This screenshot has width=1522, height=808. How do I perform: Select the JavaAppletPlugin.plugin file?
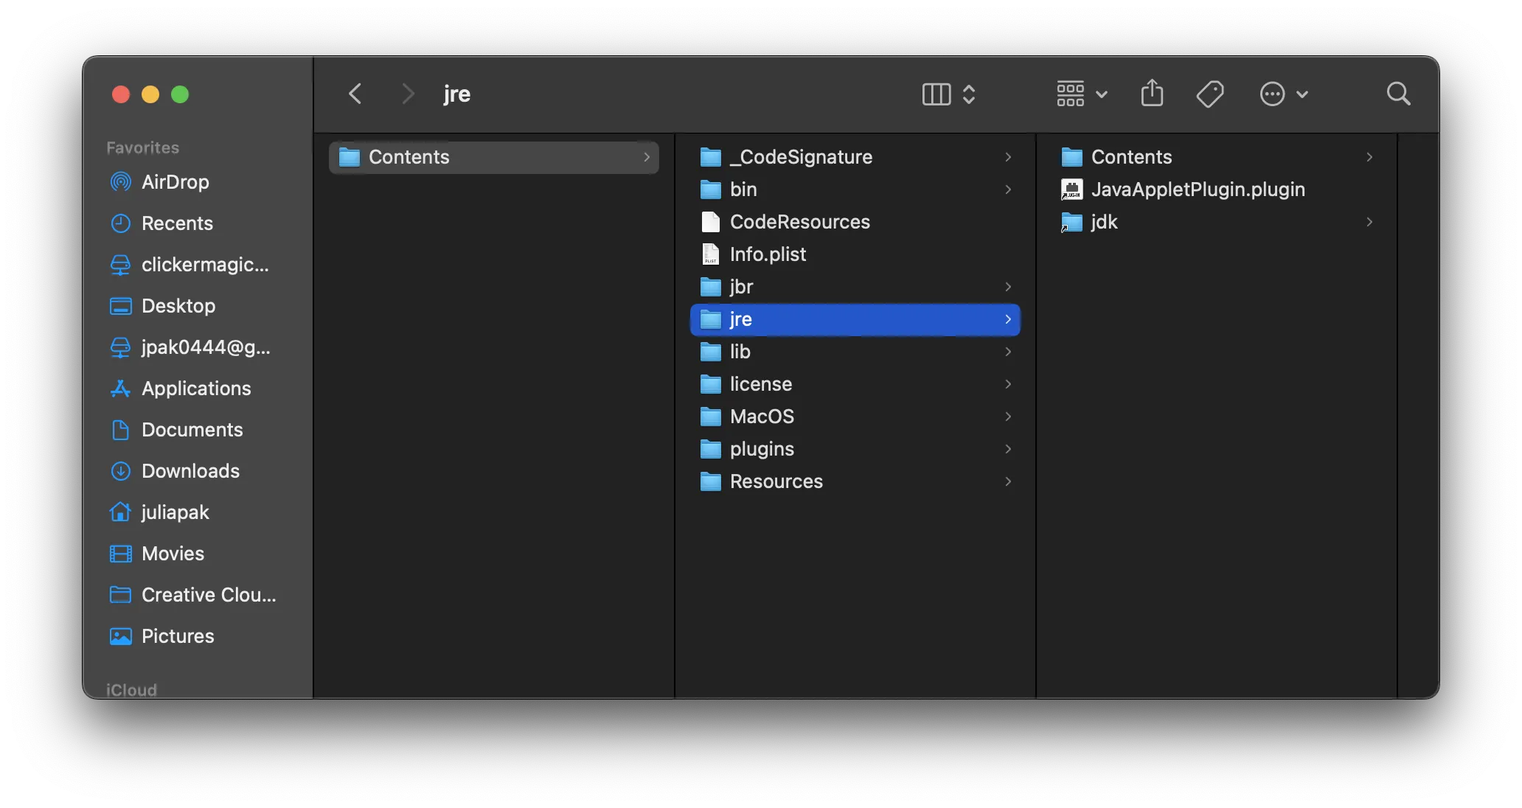click(1198, 189)
